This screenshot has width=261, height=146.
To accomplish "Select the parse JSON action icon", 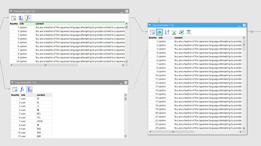I will coord(189,32).
